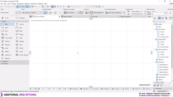
Task: Open the 02 Drafting pen set selector
Action: (x=74, y=89)
